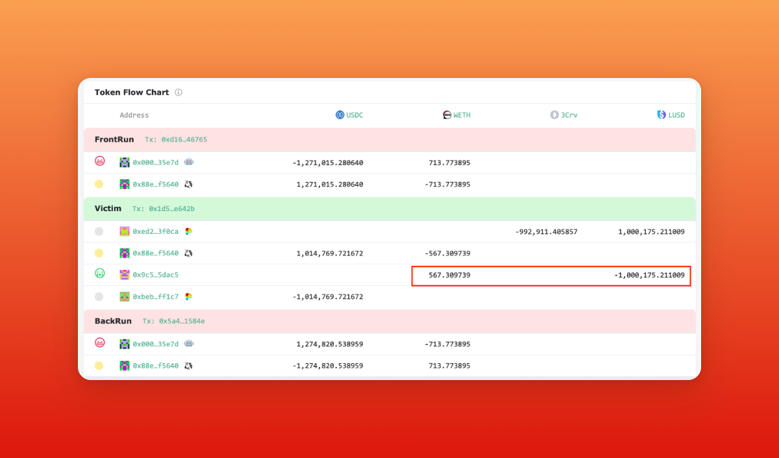Click the Uniswap unicorn icon in BackRun row
This screenshot has height=458, width=779.
coord(188,366)
